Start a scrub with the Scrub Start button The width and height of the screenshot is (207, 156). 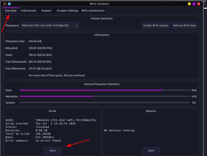pos(53,151)
